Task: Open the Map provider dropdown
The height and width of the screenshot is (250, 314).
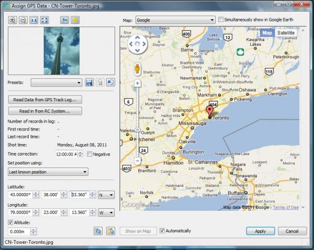Action: pyautogui.click(x=175, y=20)
